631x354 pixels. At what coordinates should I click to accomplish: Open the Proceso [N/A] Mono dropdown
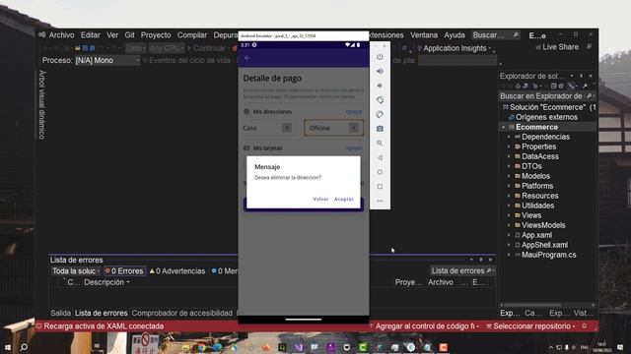point(107,61)
